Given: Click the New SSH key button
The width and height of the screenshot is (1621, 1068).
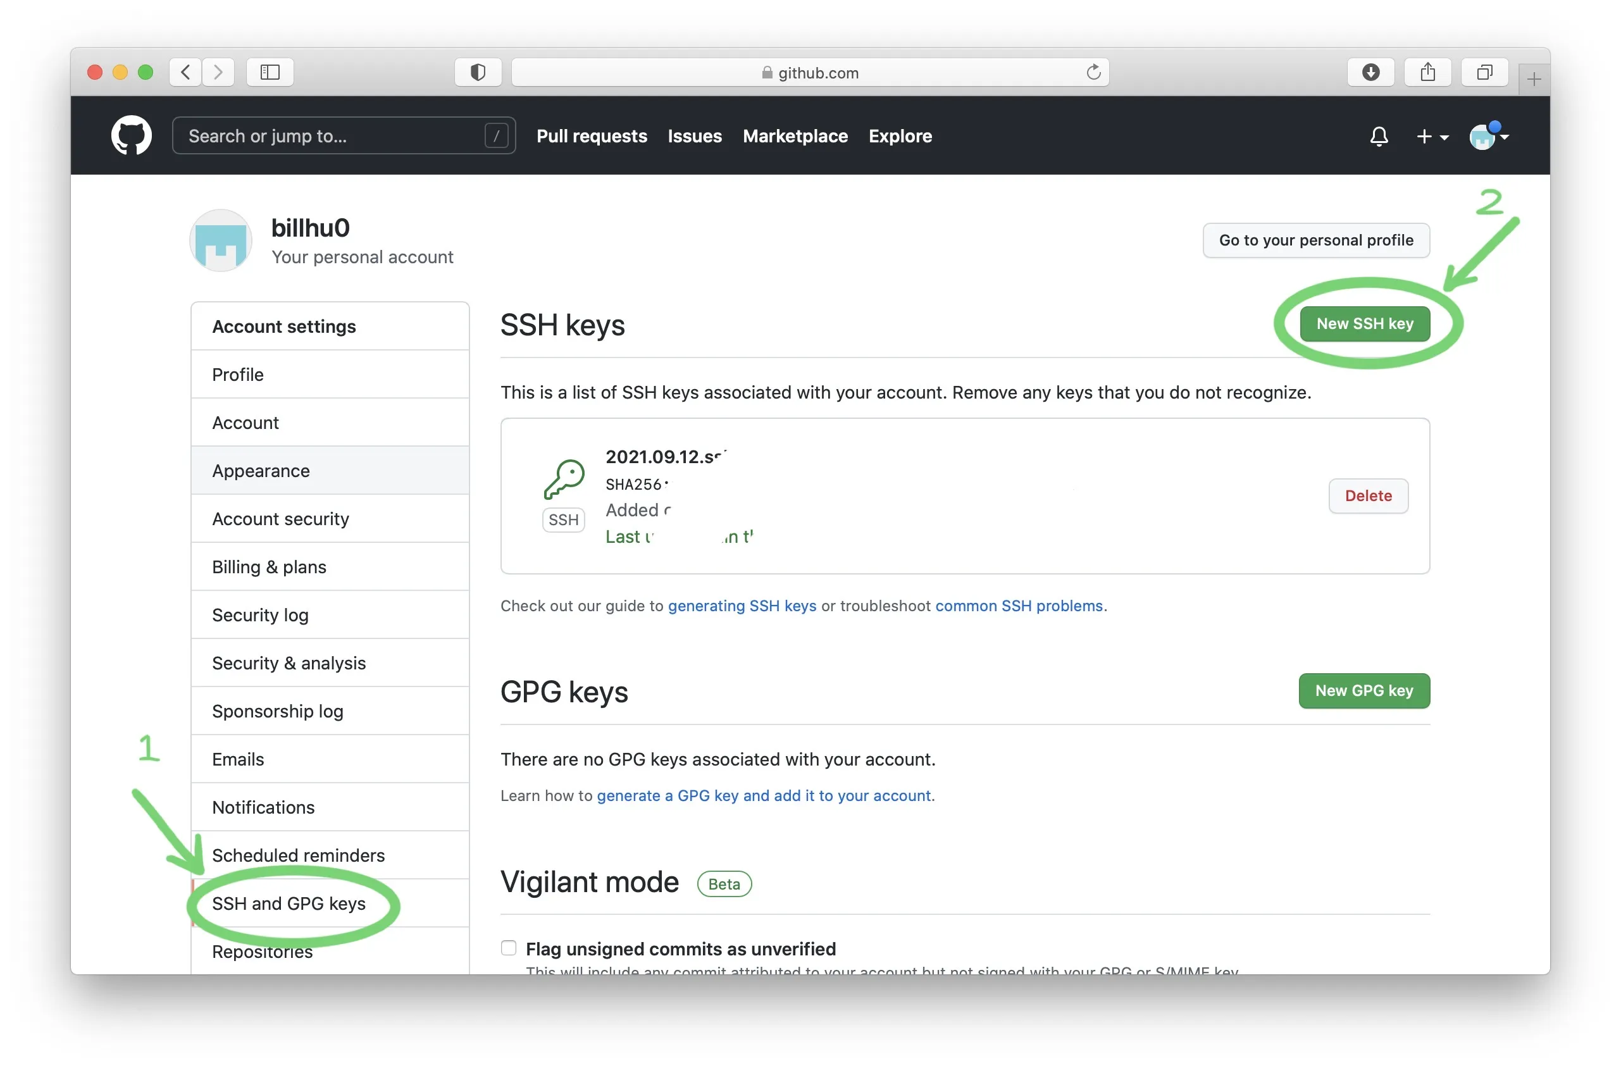Looking at the screenshot, I should click(1364, 323).
